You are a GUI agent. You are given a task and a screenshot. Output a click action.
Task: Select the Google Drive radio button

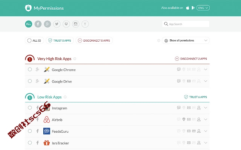[30, 81]
